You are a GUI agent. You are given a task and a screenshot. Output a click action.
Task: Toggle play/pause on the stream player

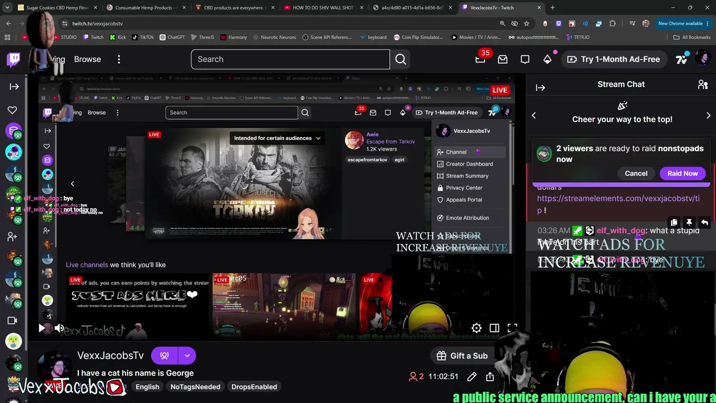(x=41, y=329)
